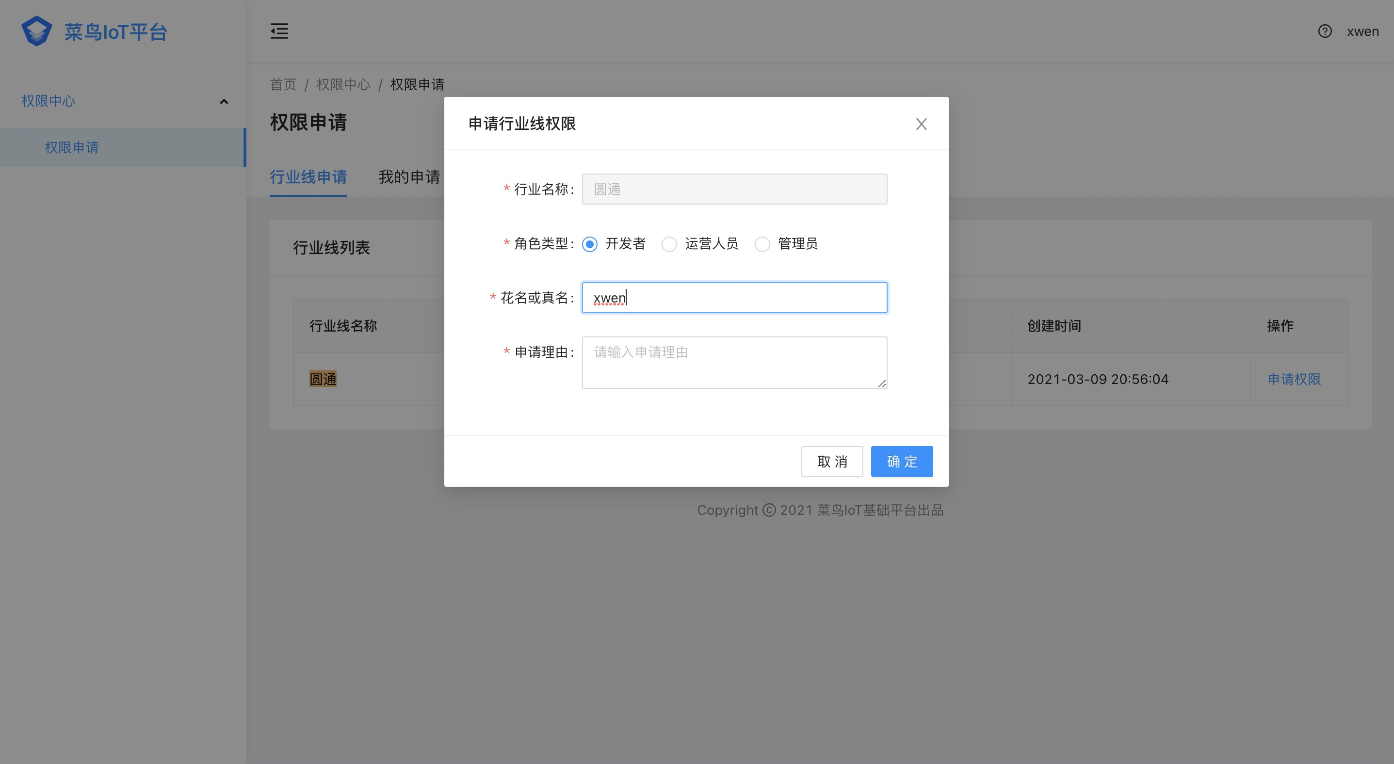Click the 花名或真名 input containing xwen
Viewport: 1394px width, 764px height.
point(734,298)
